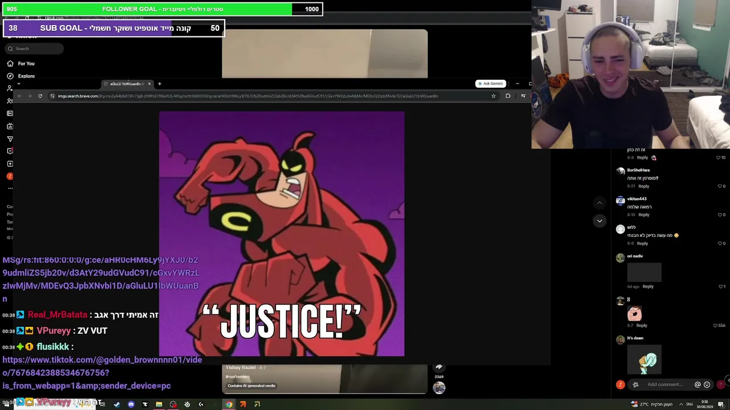The height and width of the screenshot is (410, 730).
Task: Open the Messages paper-plane icon in sidebar
Action: (10, 139)
